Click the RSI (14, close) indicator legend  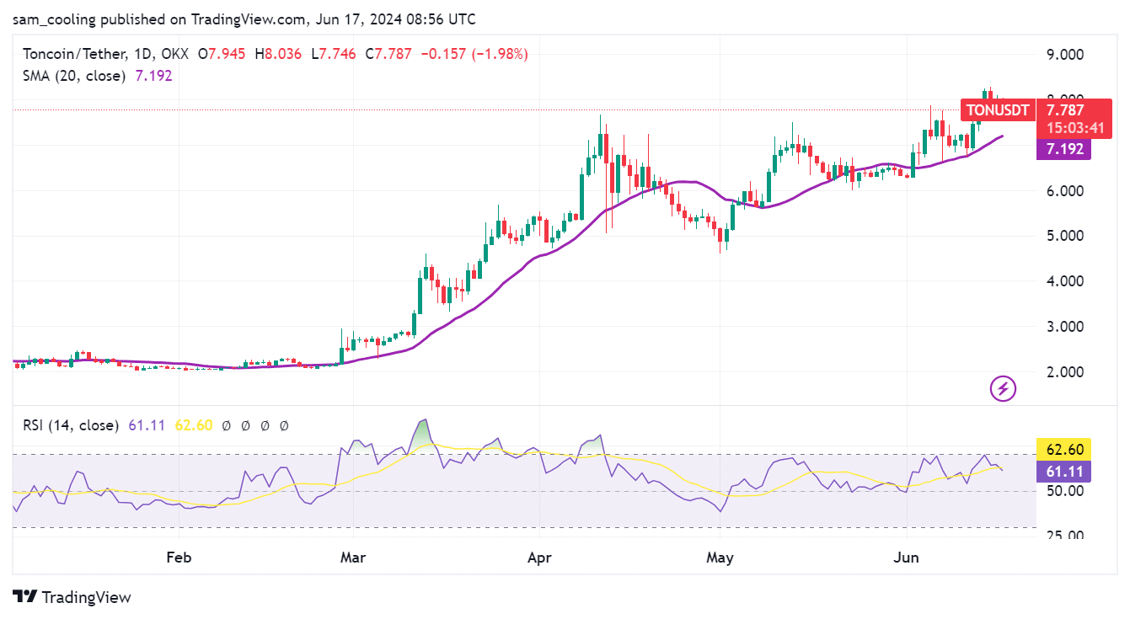coord(71,425)
